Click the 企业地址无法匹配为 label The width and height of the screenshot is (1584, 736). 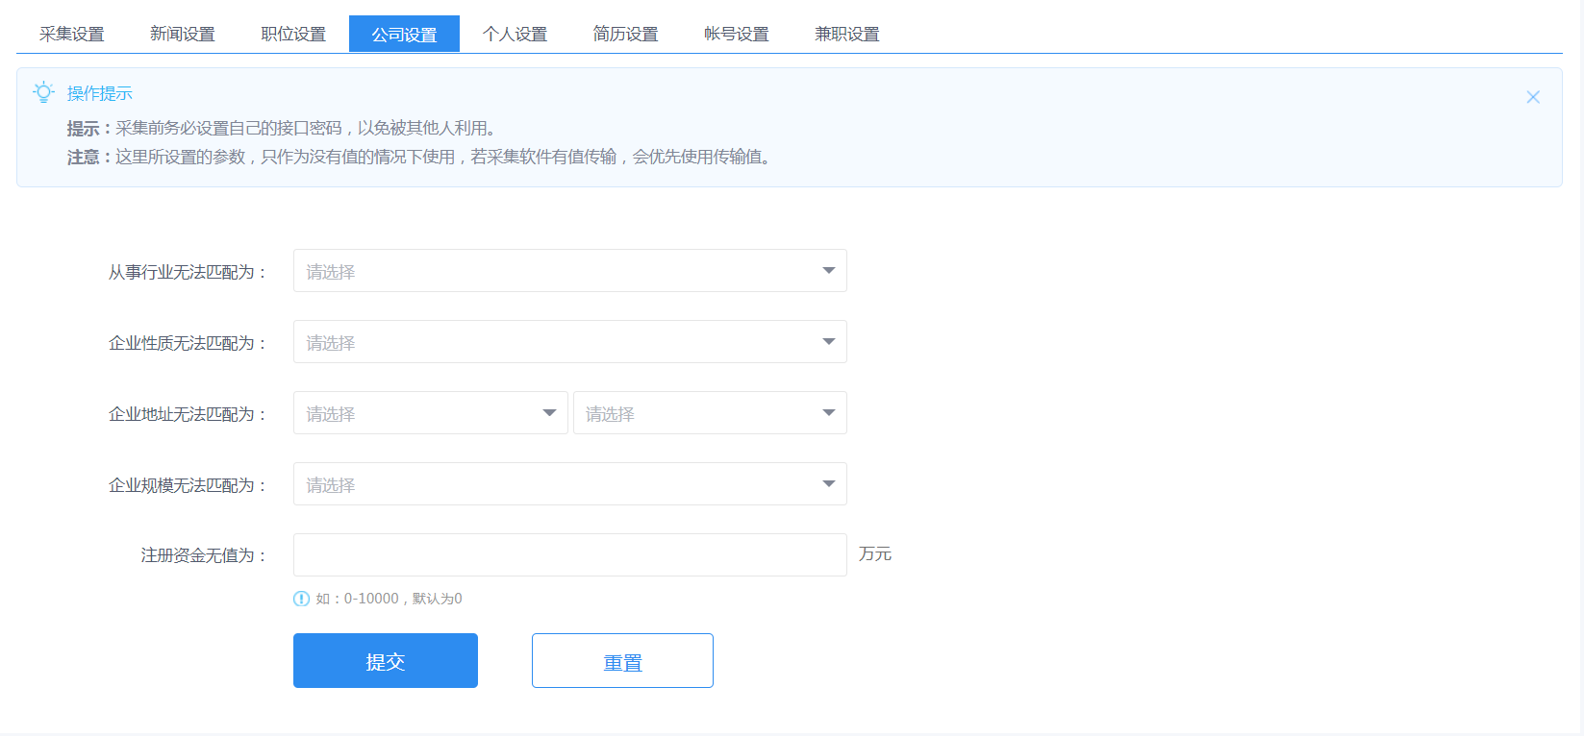coord(188,414)
